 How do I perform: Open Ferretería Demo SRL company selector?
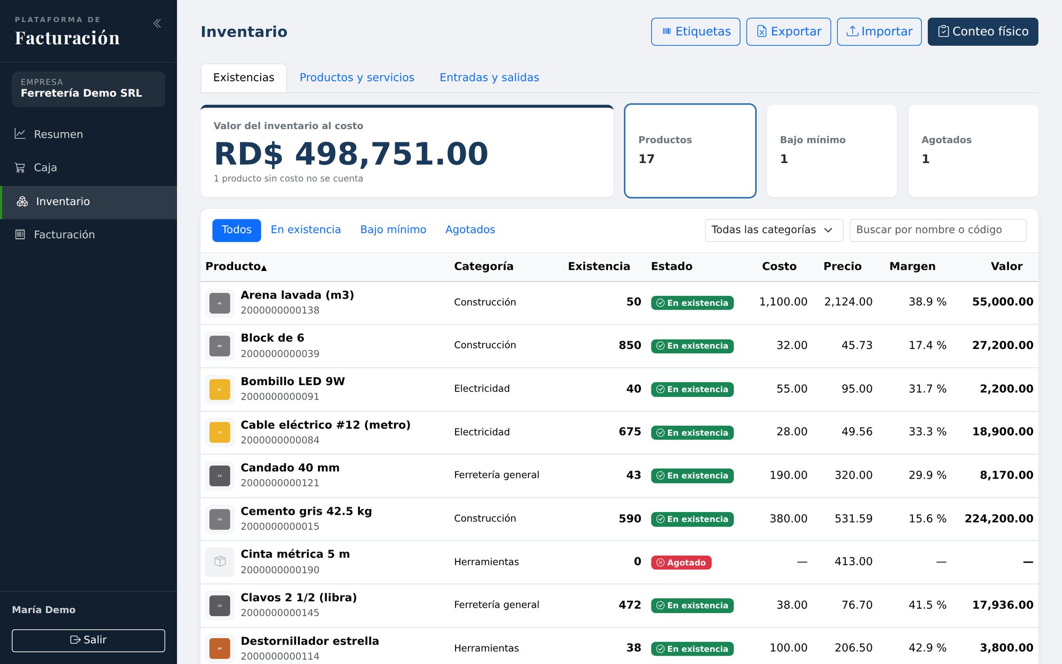(88, 89)
